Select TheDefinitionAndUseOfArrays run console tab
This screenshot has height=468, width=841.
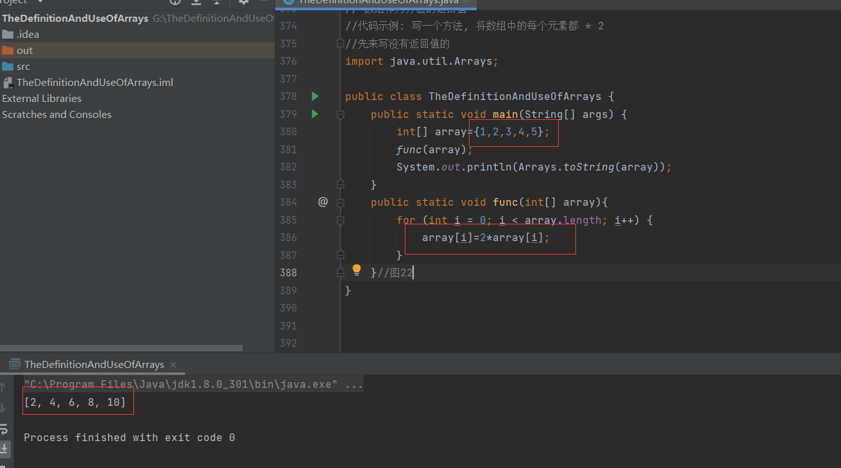[x=94, y=364]
